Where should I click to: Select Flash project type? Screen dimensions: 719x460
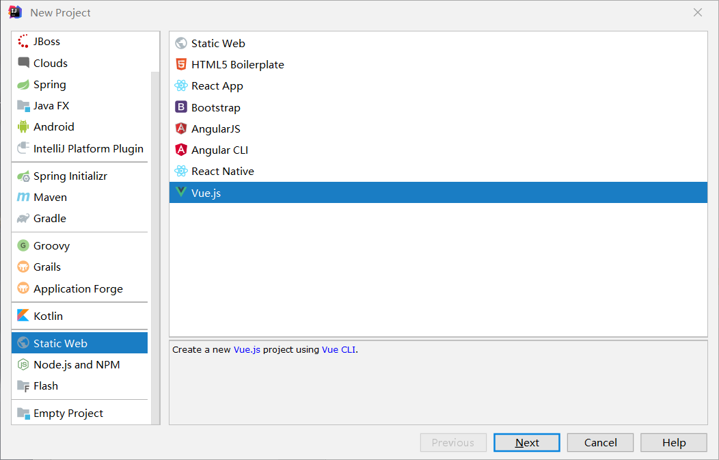point(81,386)
